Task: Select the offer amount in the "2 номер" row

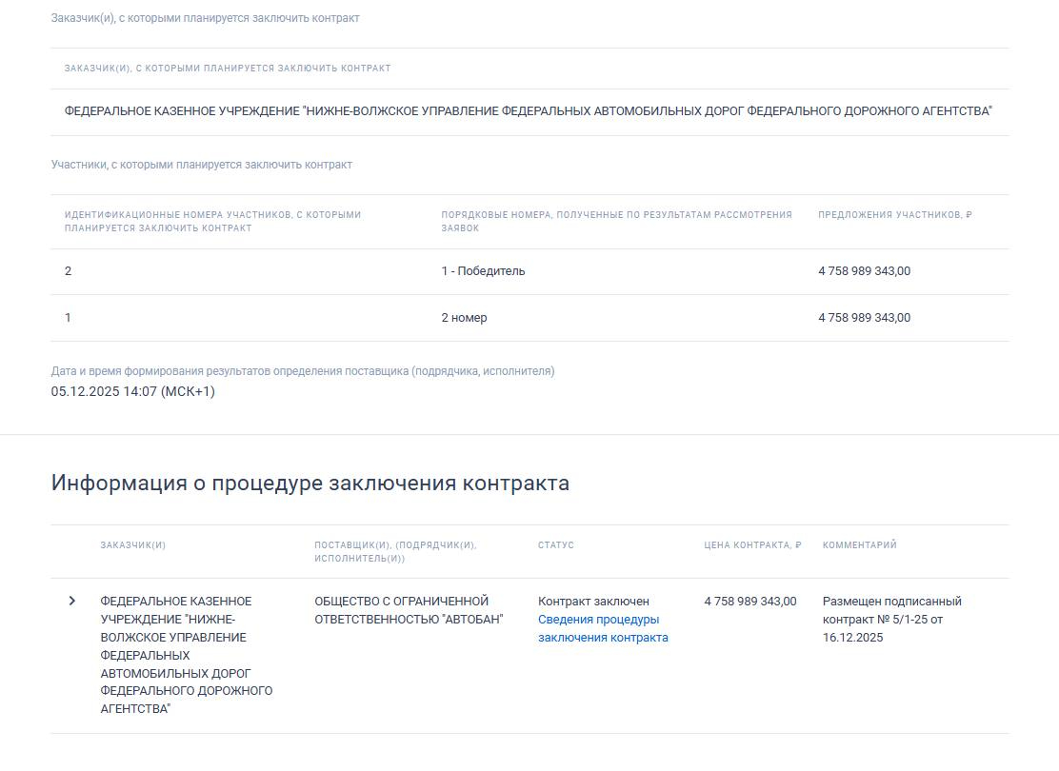Action: coord(864,318)
